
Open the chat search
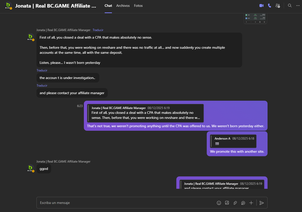pyautogui.click(x=290, y=5)
